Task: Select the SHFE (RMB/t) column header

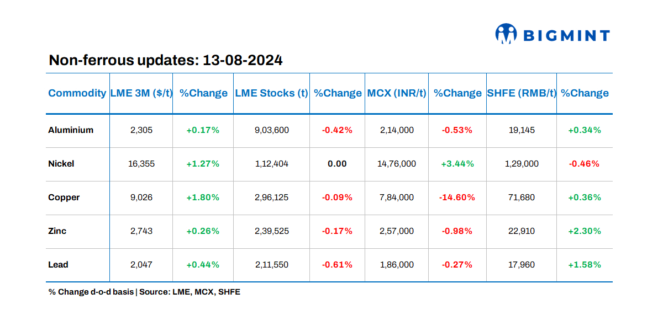Action: point(522,93)
